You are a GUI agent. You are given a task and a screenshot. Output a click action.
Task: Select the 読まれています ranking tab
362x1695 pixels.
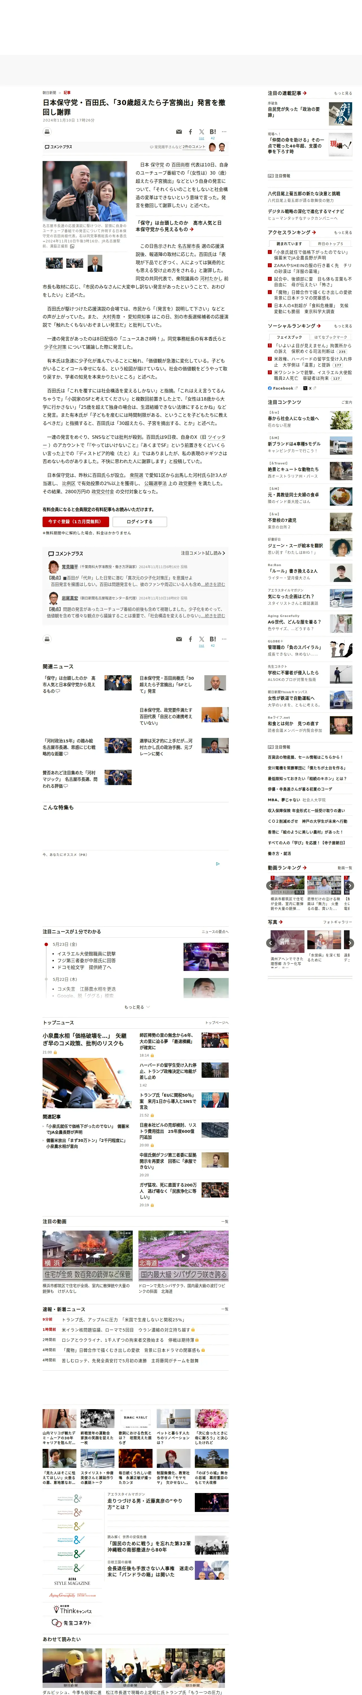tap(289, 244)
